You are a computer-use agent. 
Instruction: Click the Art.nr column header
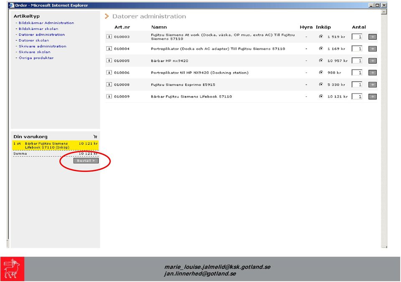click(122, 27)
